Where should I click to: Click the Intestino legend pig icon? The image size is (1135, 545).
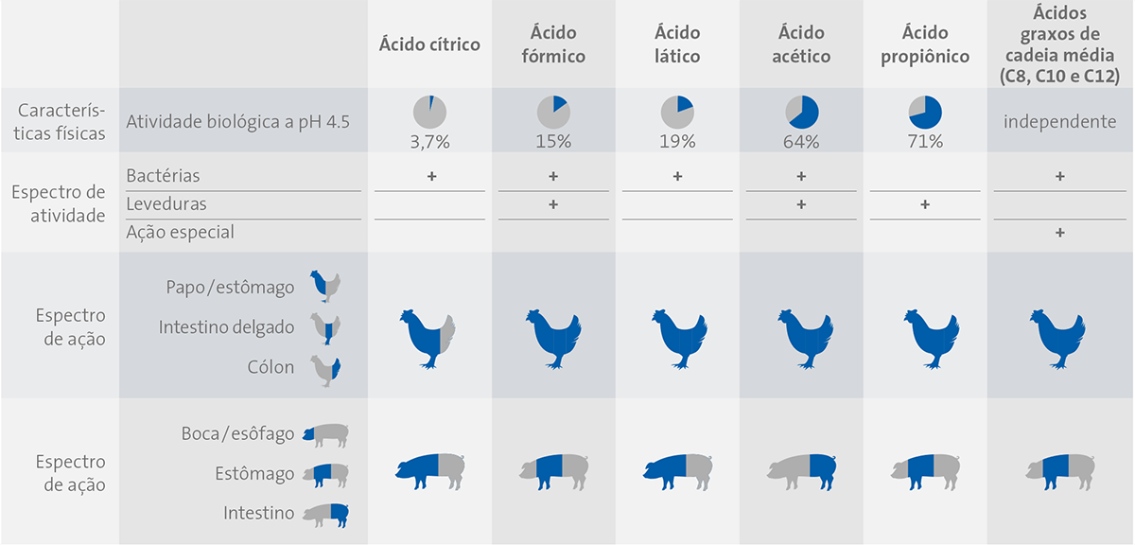(325, 515)
